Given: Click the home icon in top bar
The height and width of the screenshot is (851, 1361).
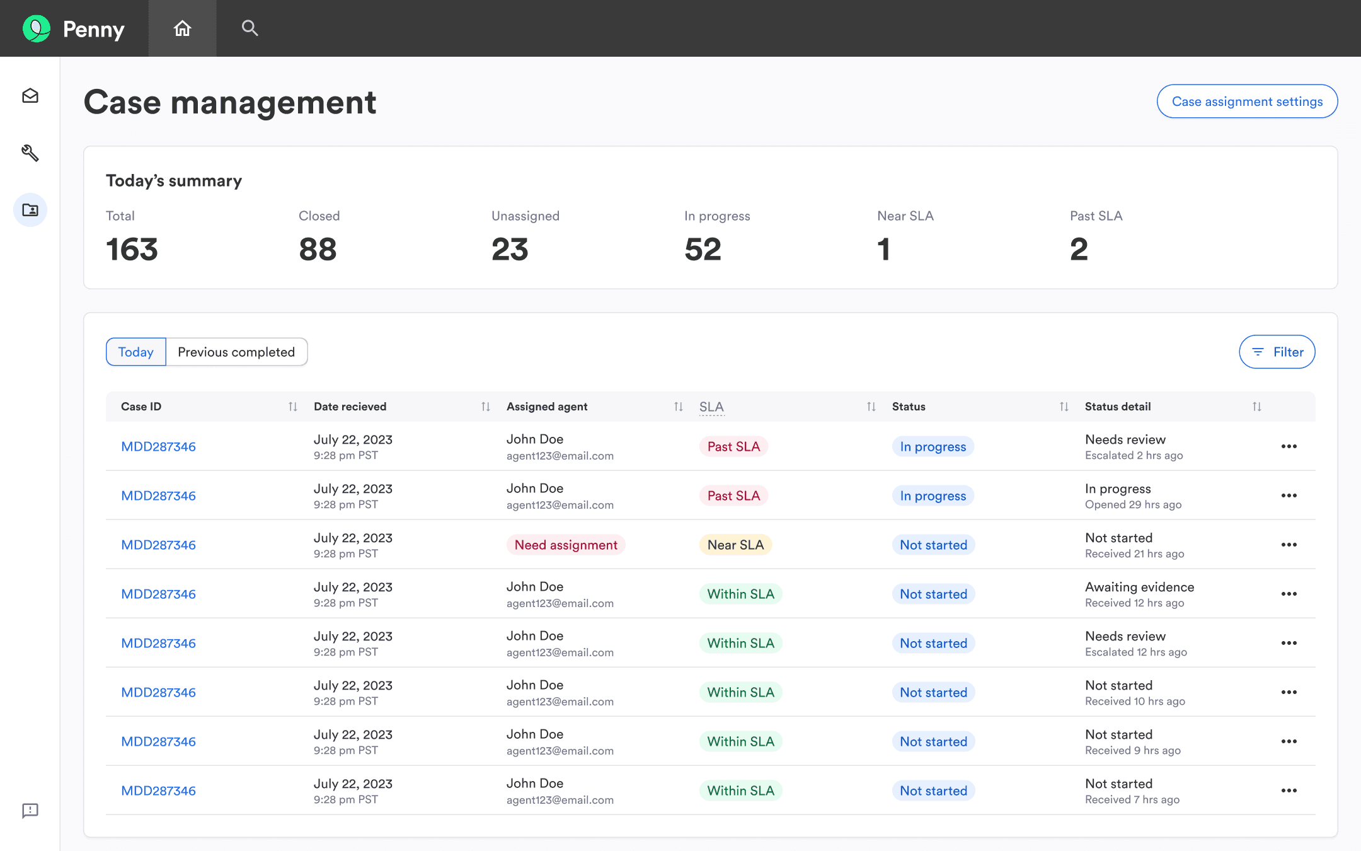Looking at the screenshot, I should coord(183,28).
